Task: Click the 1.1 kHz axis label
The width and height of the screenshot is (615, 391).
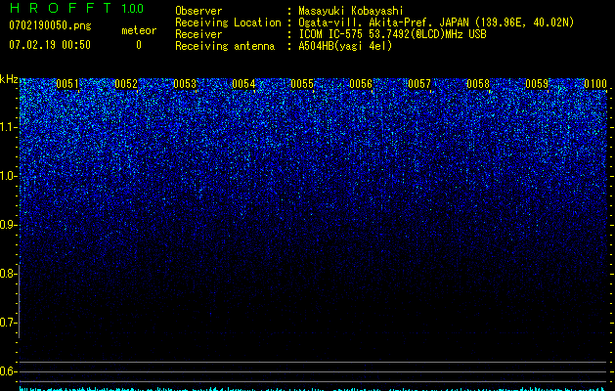Action: [x=8, y=127]
